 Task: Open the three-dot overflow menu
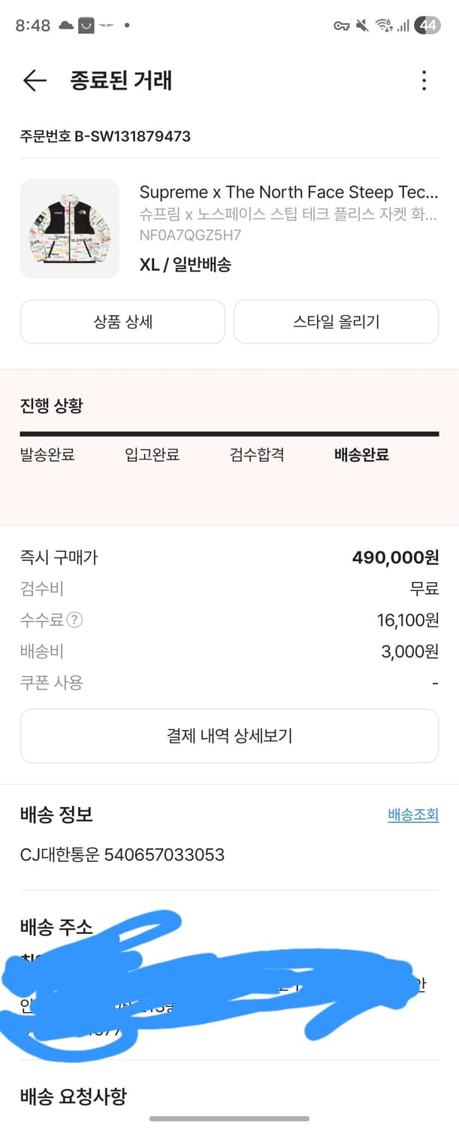tap(424, 80)
